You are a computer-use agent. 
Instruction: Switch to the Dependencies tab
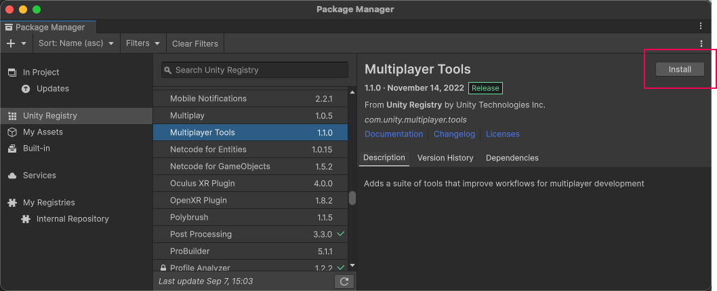pyautogui.click(x=512, y=158)
